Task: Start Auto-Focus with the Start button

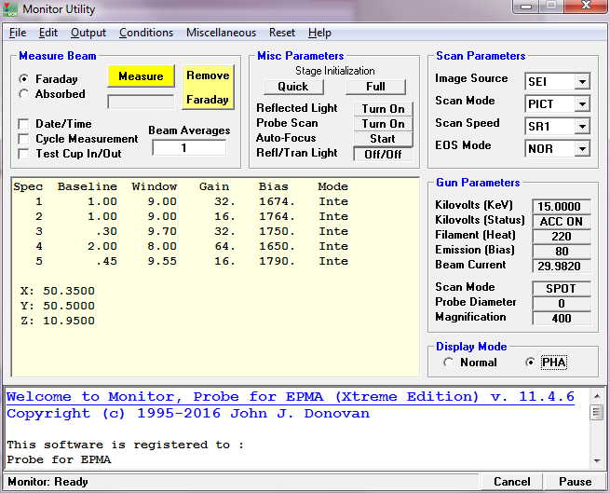Action: tap(383, 139)
